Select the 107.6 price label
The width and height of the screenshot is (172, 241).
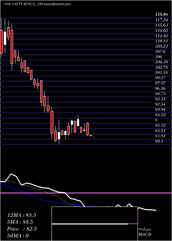click(160, 52)
